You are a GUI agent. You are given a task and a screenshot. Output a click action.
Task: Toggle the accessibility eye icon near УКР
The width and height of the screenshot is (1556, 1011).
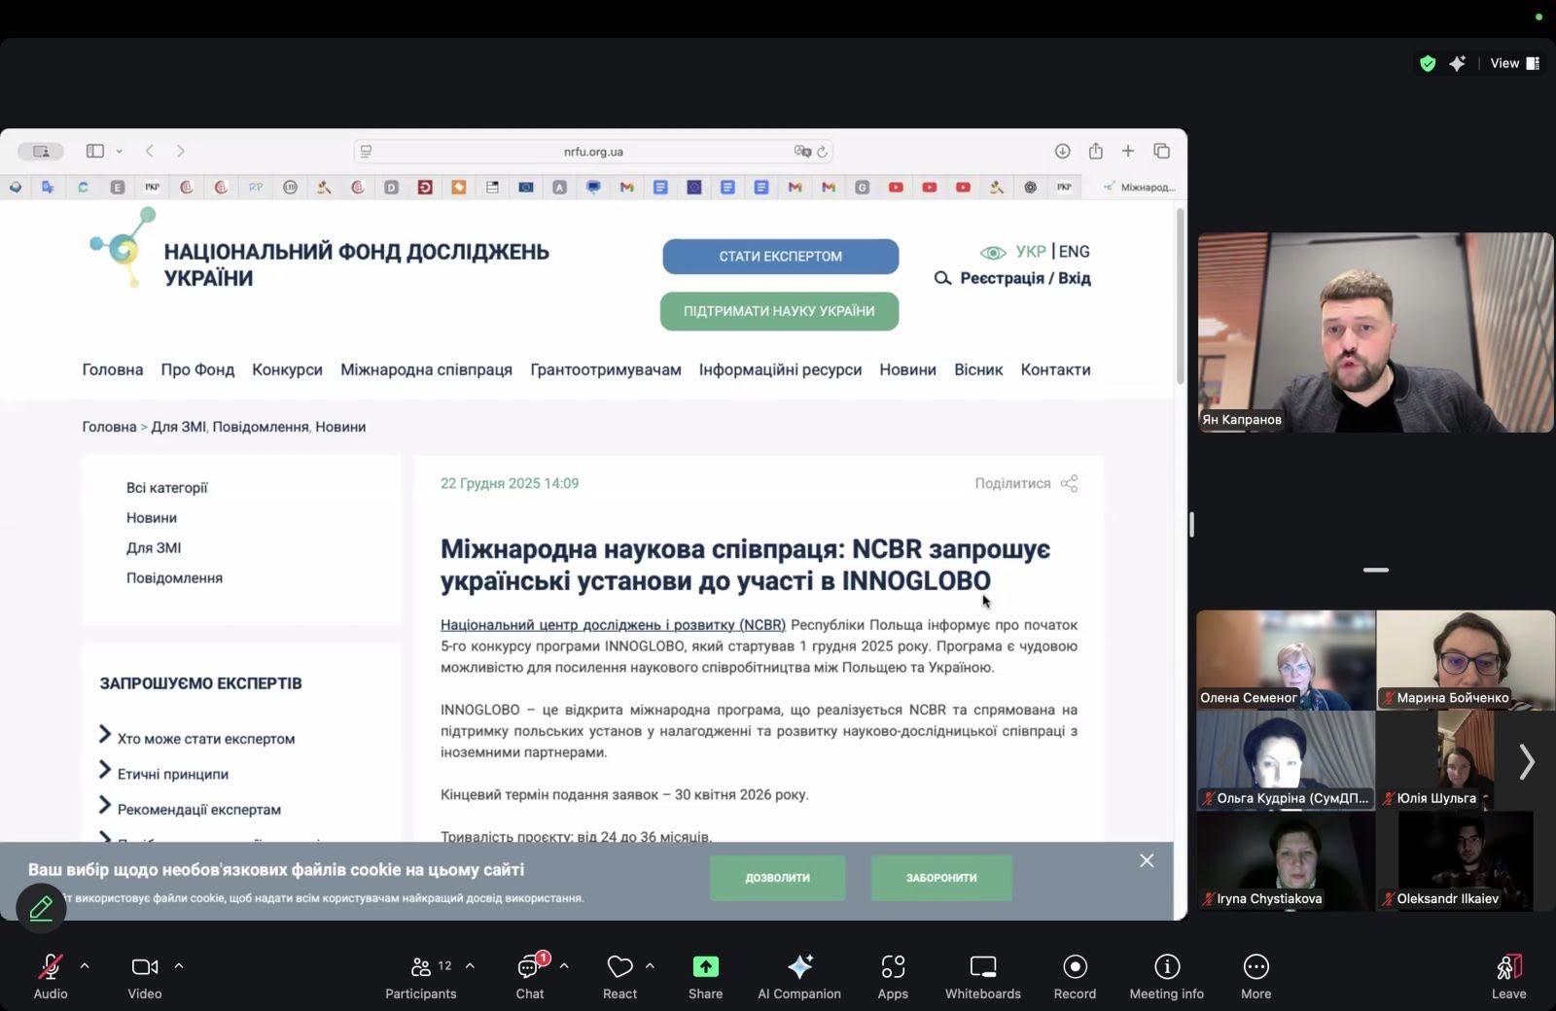[x=993, y=253]
